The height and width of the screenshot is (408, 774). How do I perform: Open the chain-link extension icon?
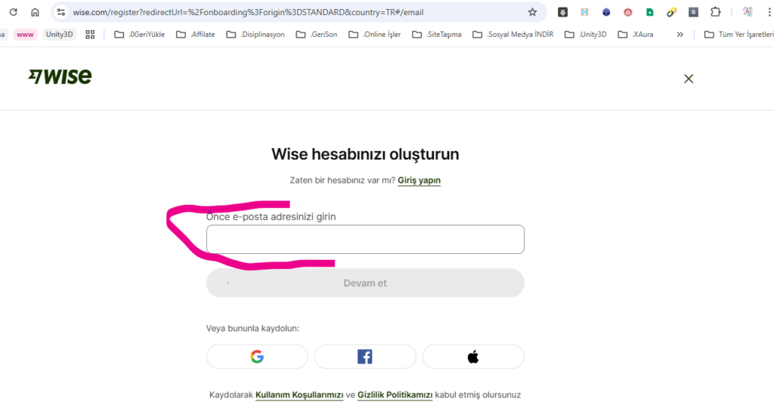671,12
